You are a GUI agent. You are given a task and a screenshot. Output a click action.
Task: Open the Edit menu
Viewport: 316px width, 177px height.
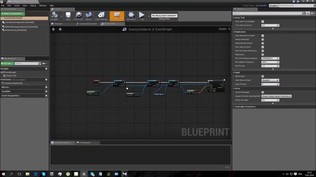9,5
